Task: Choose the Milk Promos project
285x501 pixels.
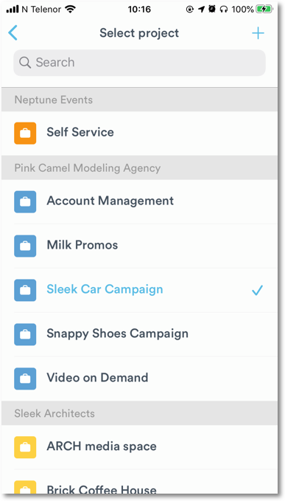Action: click(x=139, y=246)
